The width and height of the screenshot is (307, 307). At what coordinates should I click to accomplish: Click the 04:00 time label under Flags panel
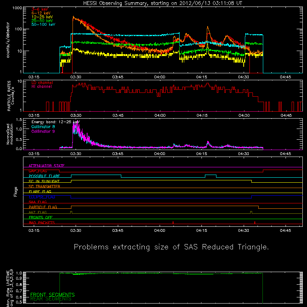coord(160,231)
